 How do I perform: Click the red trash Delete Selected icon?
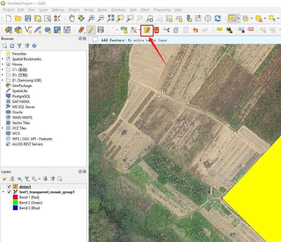pyautogui.click(x=157, y=30)
